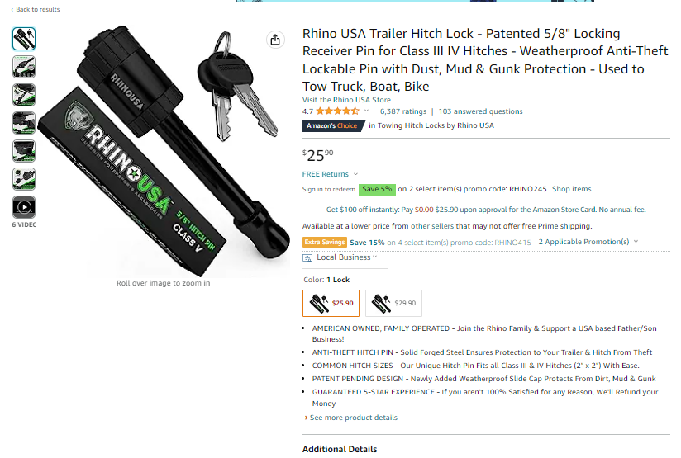Choose the $29.90 lock variant swatch

click(393, 303)
